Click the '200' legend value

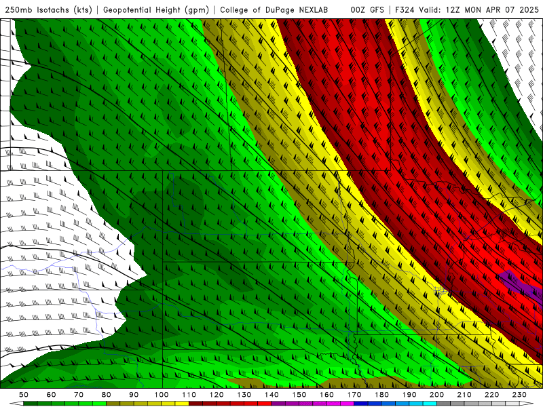click(x=436, y=395)
